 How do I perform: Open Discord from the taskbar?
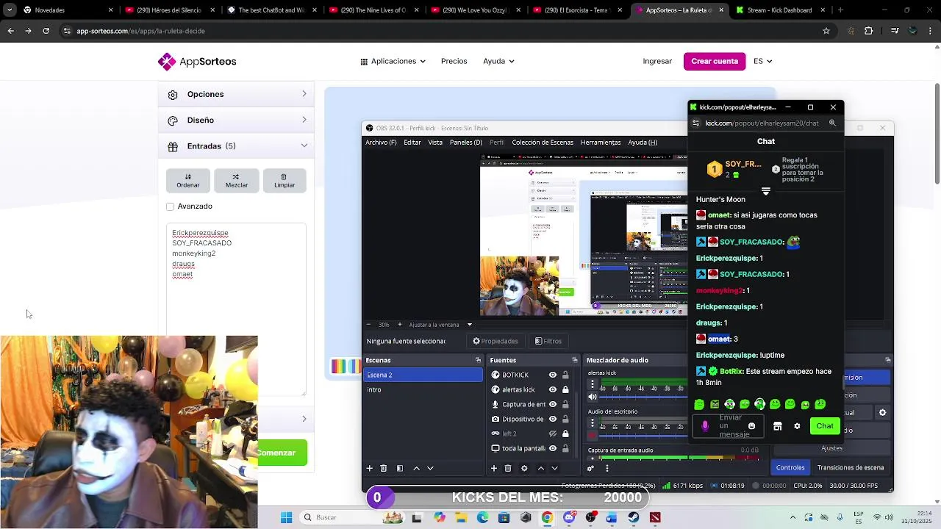click(x=569, y=517)
